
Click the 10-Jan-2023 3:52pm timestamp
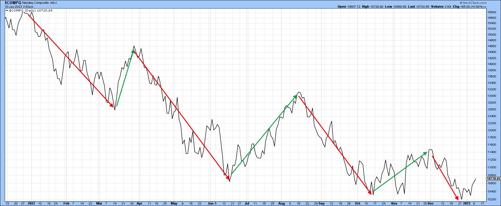click(19, 6)
